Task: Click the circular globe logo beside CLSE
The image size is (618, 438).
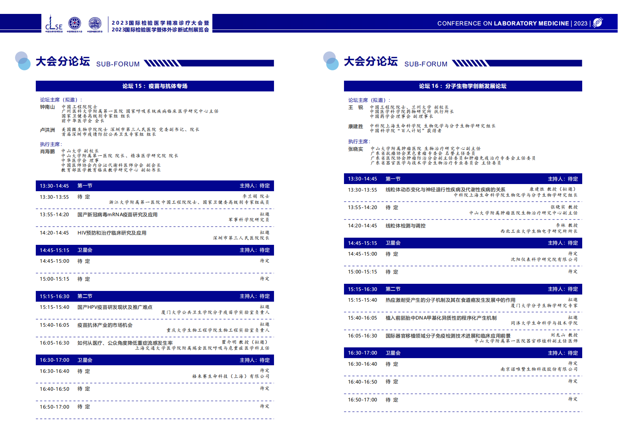Action: (x=74, y=23)
